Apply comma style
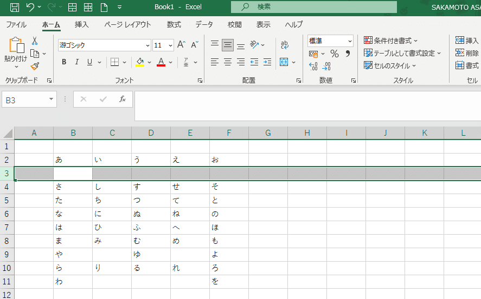The image size is (481, 299). pos(348,54)
